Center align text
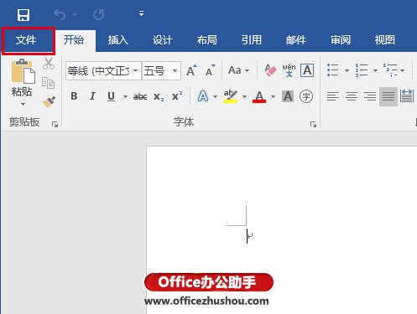 tap(352, 96)
